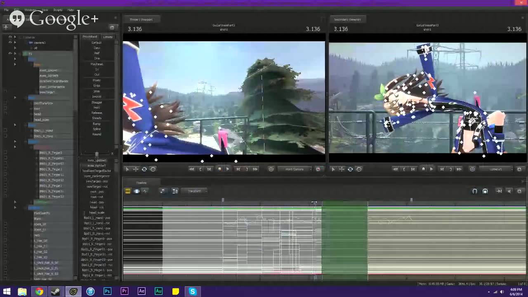Viewport: 528px width, 297px height.
Task: Collapse the f1 animation set arrow
Action: pyautogui.click(x=15, y=54)
